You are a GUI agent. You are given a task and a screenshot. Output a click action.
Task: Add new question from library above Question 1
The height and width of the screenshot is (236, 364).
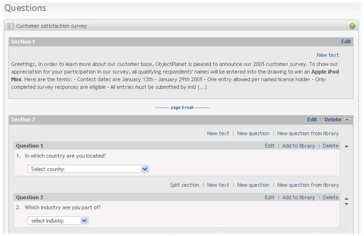[308, 133]
